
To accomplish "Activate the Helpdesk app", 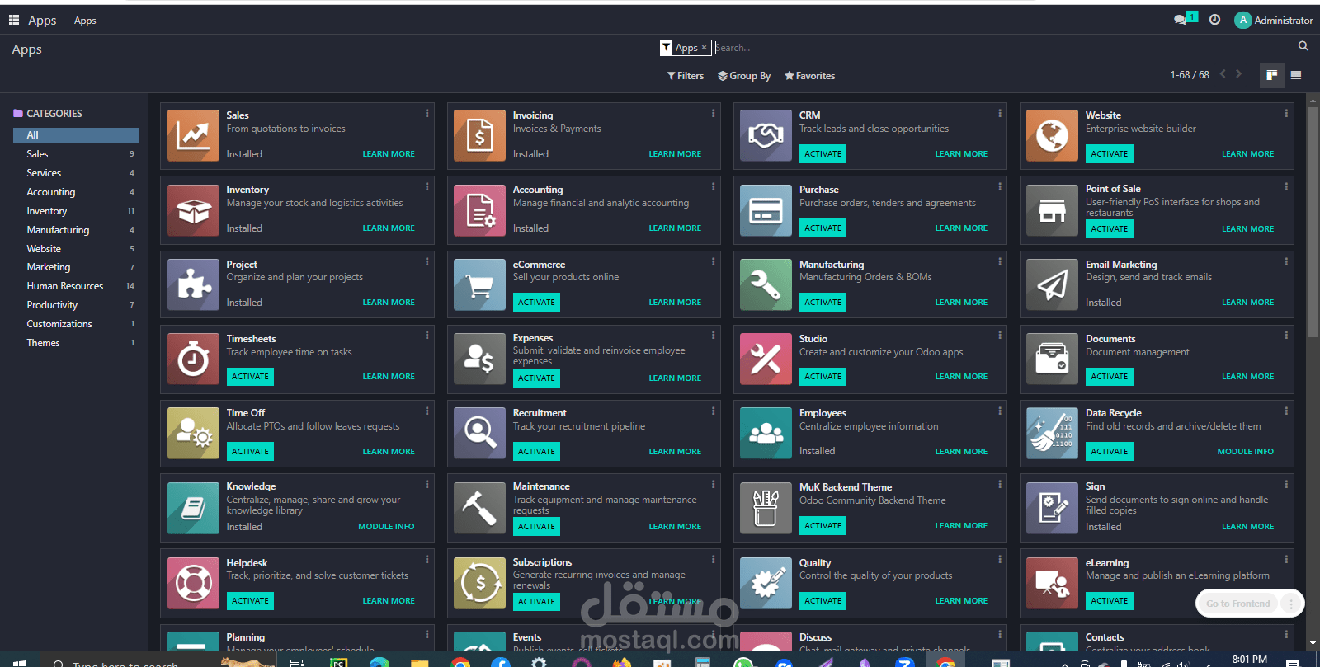I will click(x=251, y=601).
